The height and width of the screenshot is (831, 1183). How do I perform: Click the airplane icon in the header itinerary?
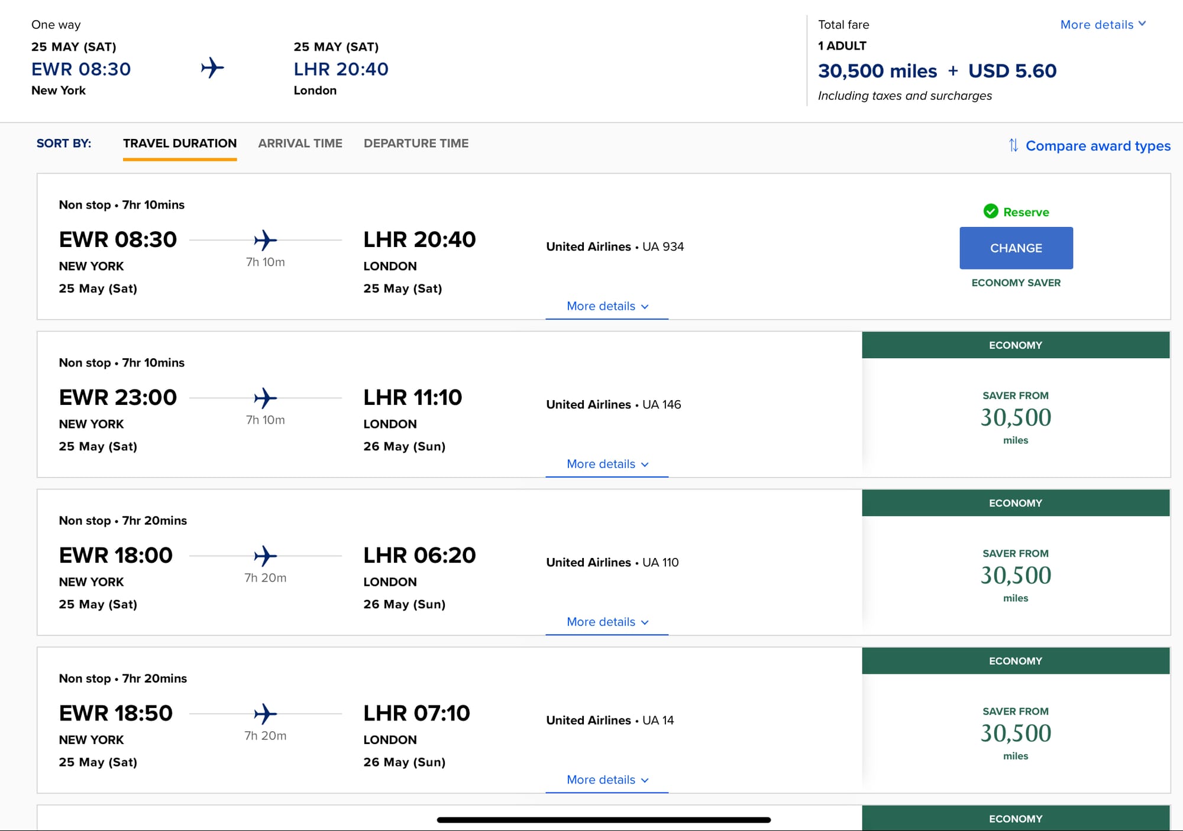pos(212,68)
